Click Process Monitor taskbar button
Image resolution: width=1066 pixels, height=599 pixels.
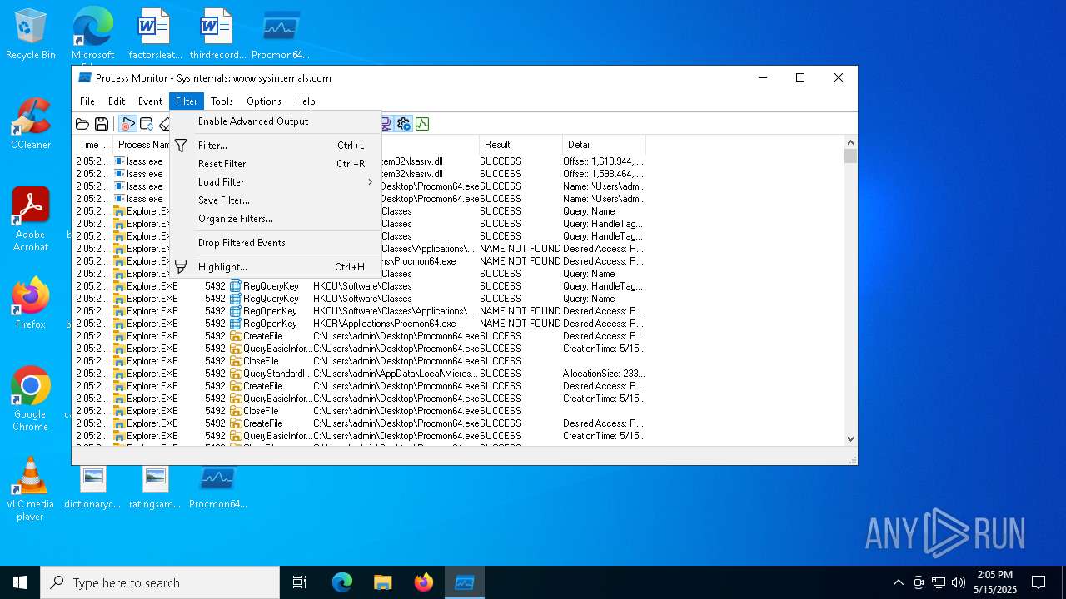click(464, 582)
